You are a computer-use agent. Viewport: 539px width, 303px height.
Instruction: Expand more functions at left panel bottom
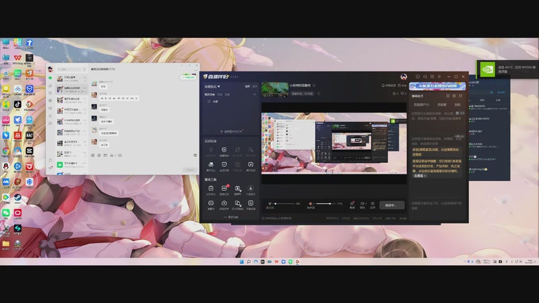[x=231, y=217]
